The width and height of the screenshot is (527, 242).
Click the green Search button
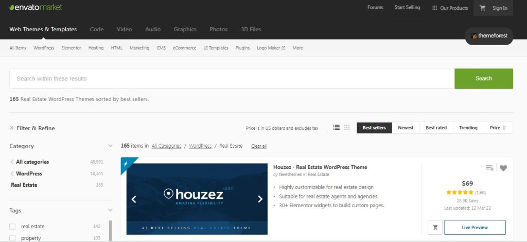(484, 78)
